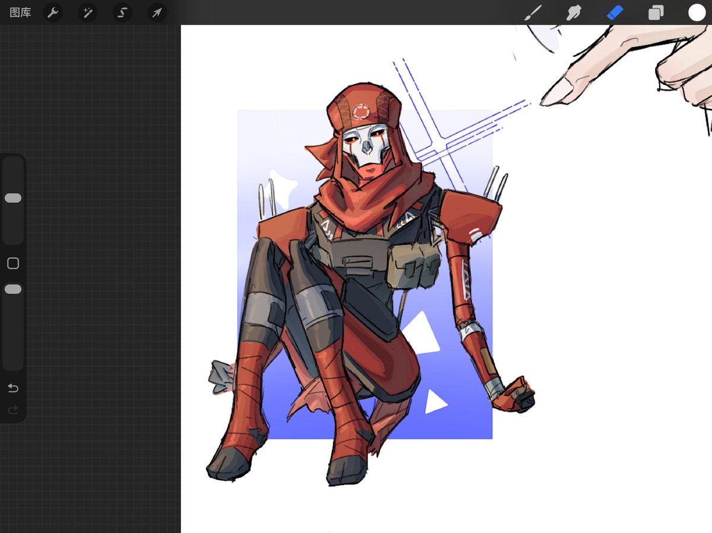
Task: Click the brush size slider handle
Action: pos(13,198)
